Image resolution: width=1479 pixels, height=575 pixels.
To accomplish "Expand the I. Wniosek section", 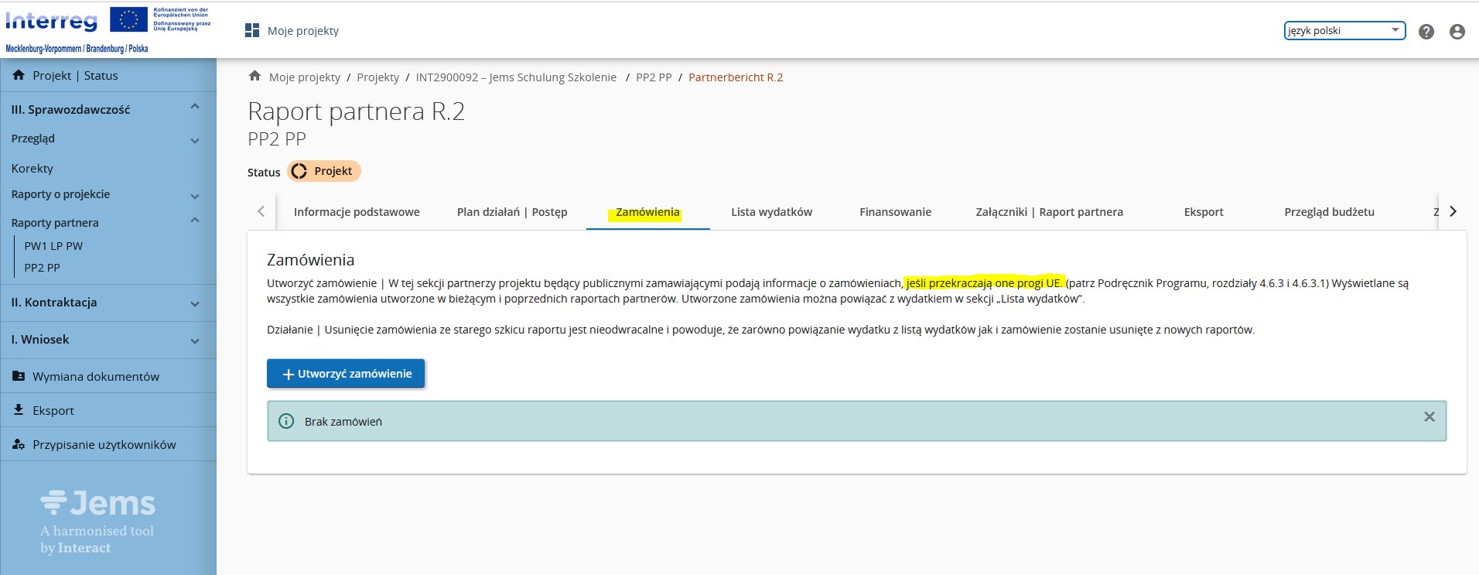I will [x=195, y=341].
